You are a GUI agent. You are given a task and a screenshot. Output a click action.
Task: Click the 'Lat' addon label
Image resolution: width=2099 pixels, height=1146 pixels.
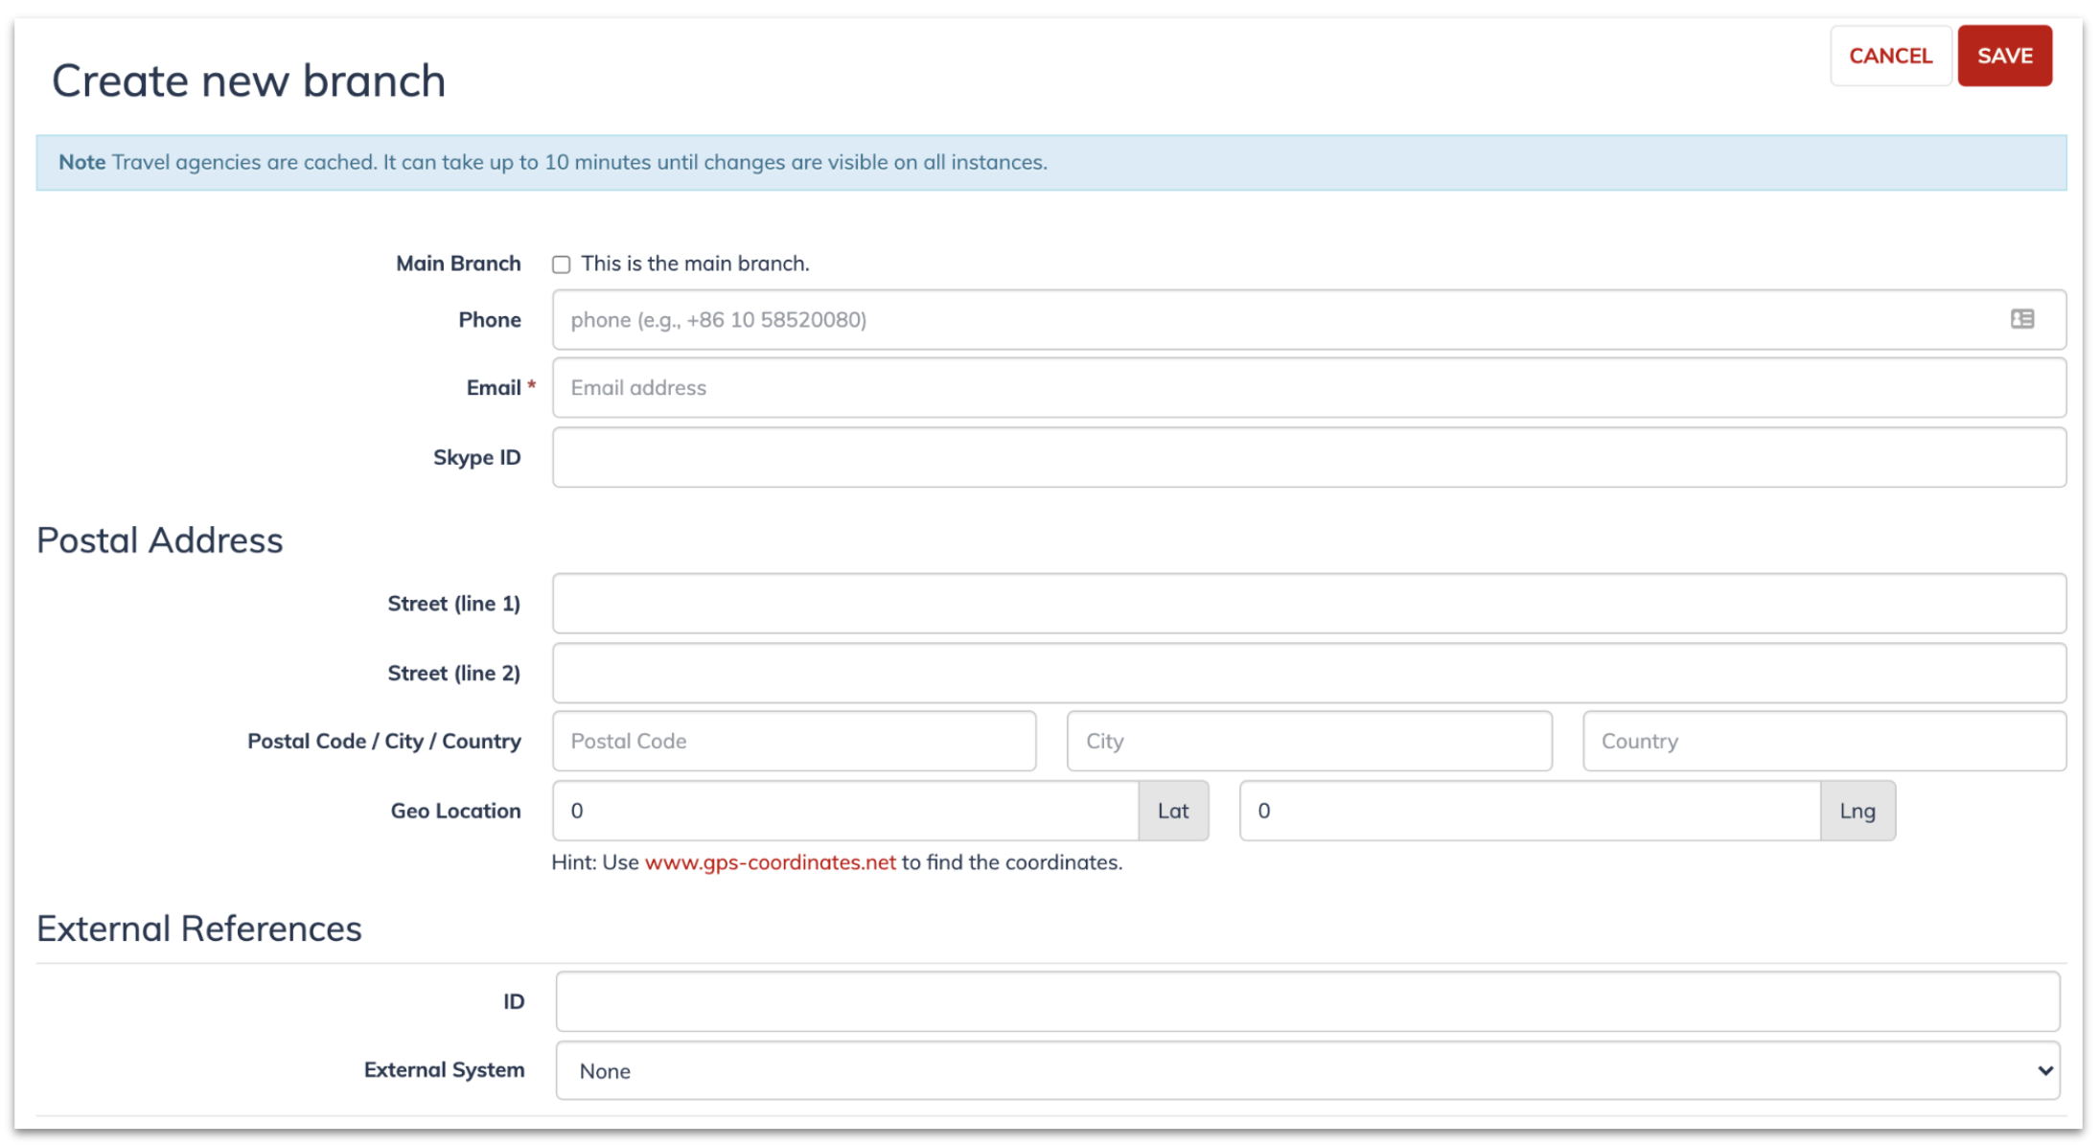tap(1173, 811)
